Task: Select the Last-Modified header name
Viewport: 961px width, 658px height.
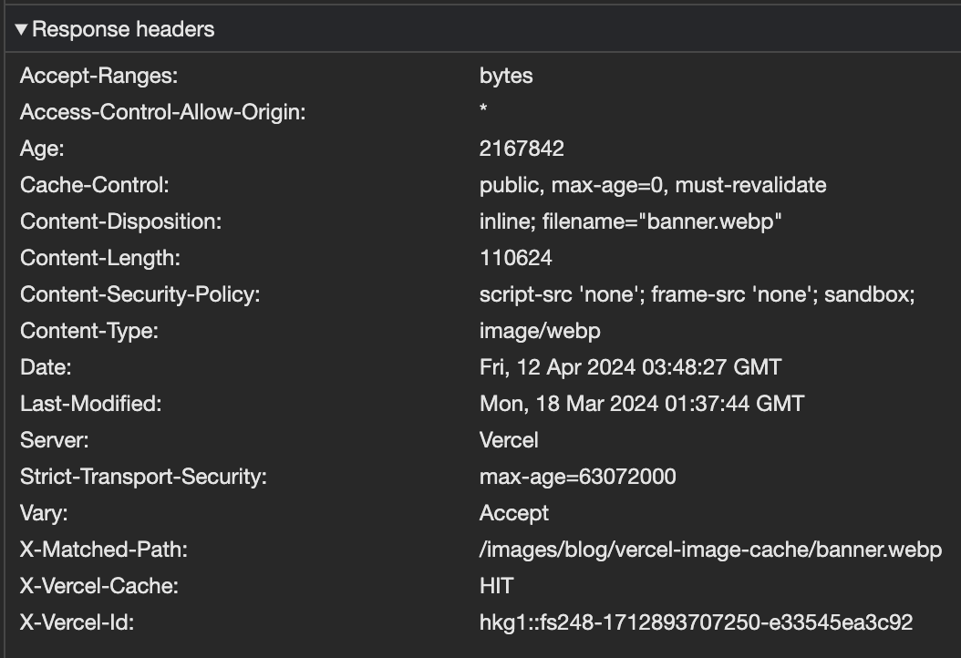Action: pyautogui.click(x=90, y=404)
